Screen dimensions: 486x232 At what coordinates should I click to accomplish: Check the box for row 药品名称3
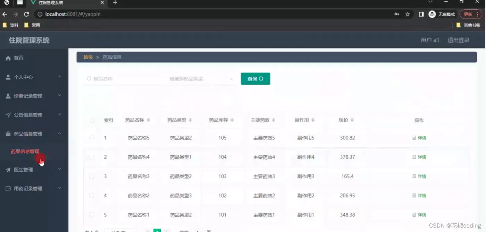tap(92, 177)
